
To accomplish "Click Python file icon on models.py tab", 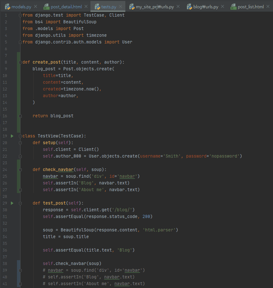I will point(8,7).
